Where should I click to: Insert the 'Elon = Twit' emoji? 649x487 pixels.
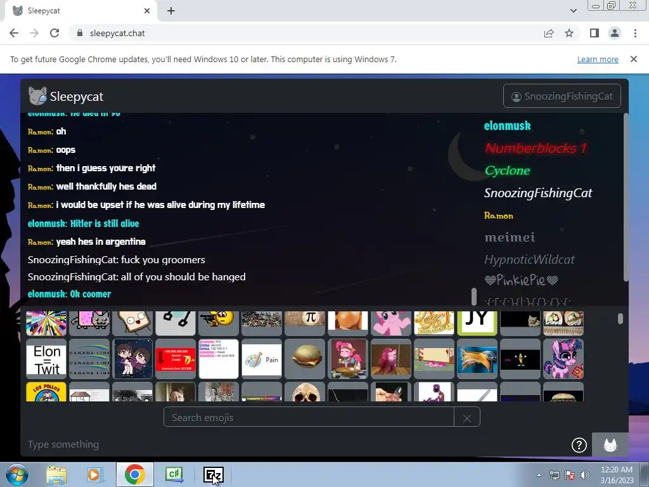point(46,359)
